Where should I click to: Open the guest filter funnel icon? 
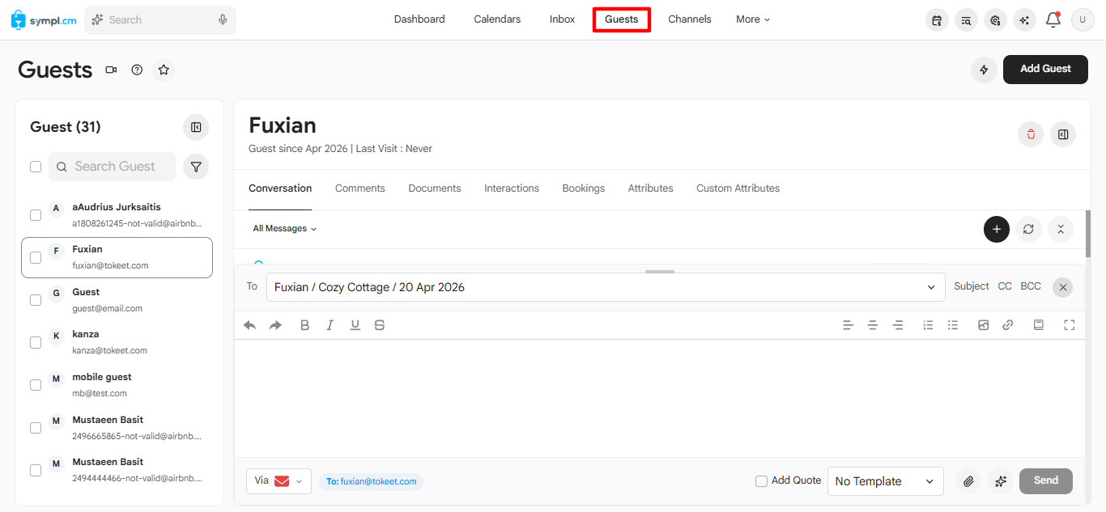(196, 167)
